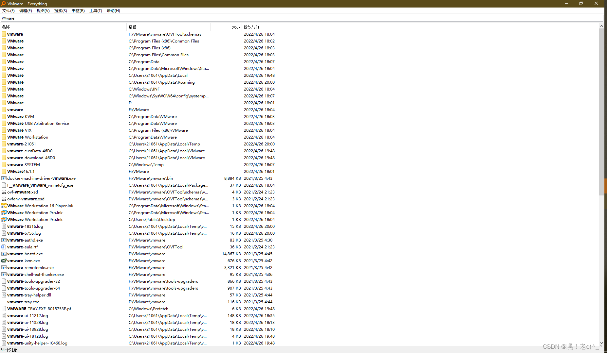Viewport: 607px width, 353px height.
Task: Click path C:\Program Files (x86)\Common Files
Action: coord(164,41)
